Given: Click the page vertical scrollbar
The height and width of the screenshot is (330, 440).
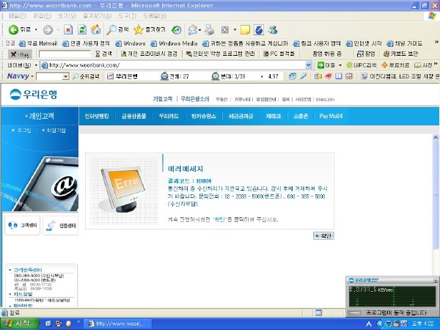Looking at the screenshot, I should (x=436, y=205).
